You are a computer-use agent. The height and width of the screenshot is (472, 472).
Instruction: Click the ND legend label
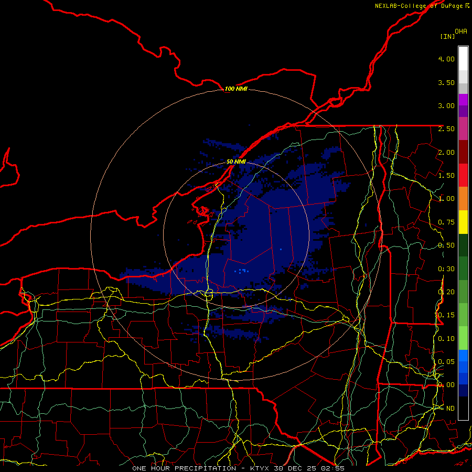[450, 409]
